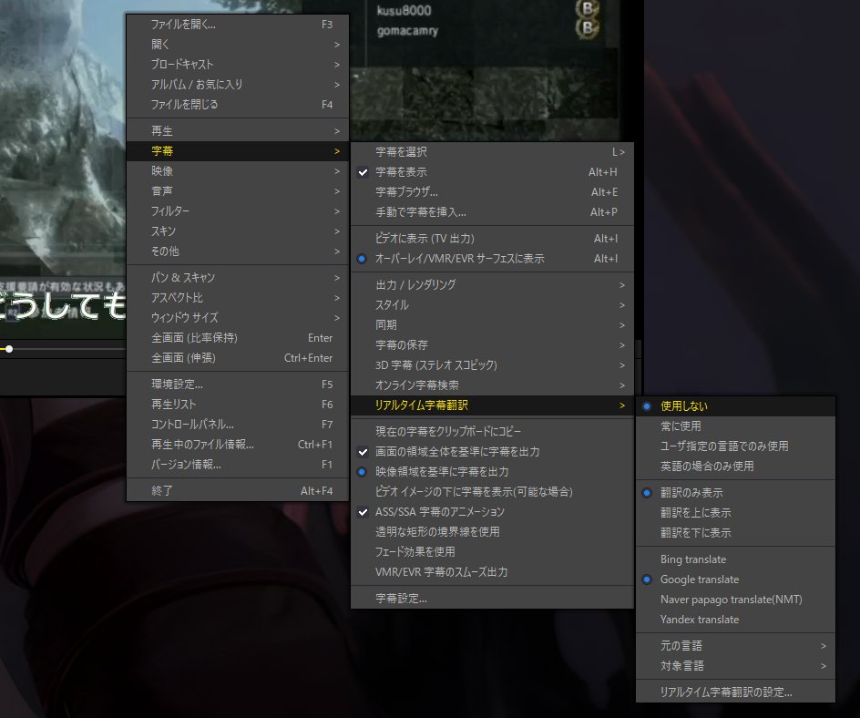Select ユーザ指定の言語でのみ使用 option
This screenshot has height=718, width=860.
(735, 446)
